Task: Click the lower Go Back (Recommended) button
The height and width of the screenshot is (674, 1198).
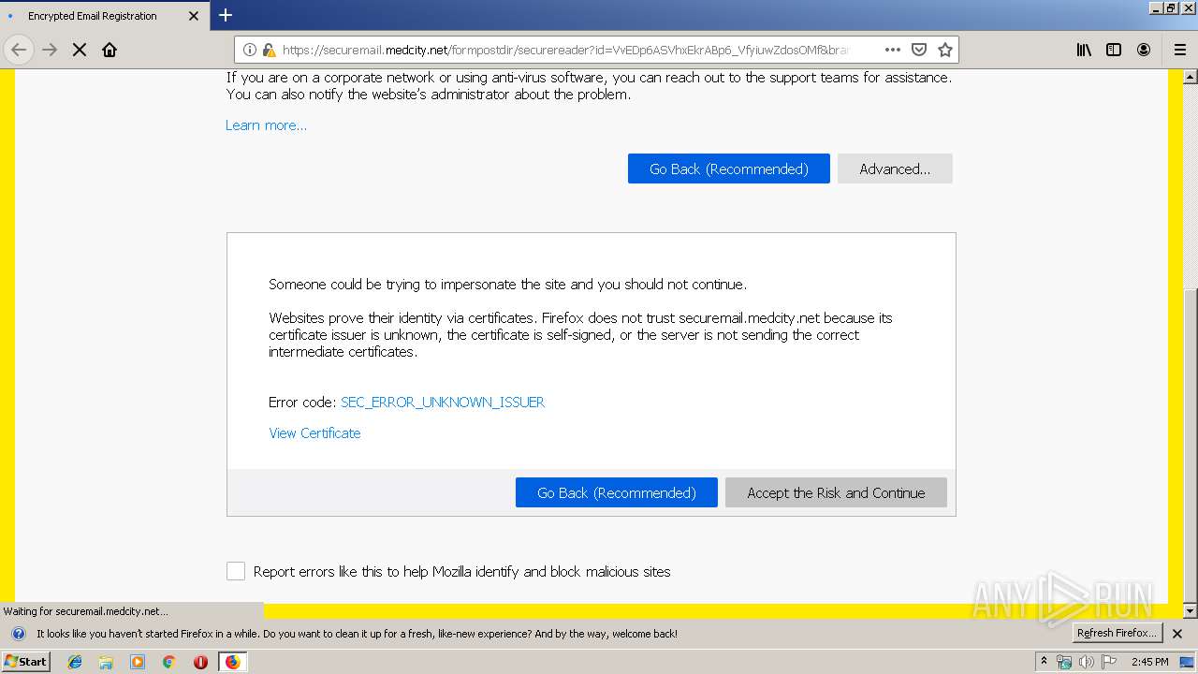Action: [617, 492]
